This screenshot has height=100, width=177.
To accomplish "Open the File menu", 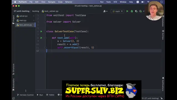I will 31,2.
